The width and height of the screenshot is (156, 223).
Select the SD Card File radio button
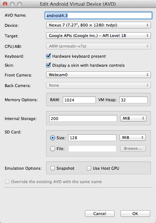point(53,149)
